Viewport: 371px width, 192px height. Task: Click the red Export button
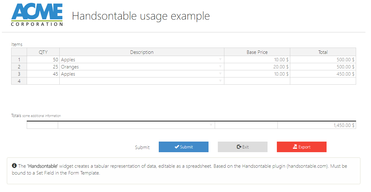point(301,147)
